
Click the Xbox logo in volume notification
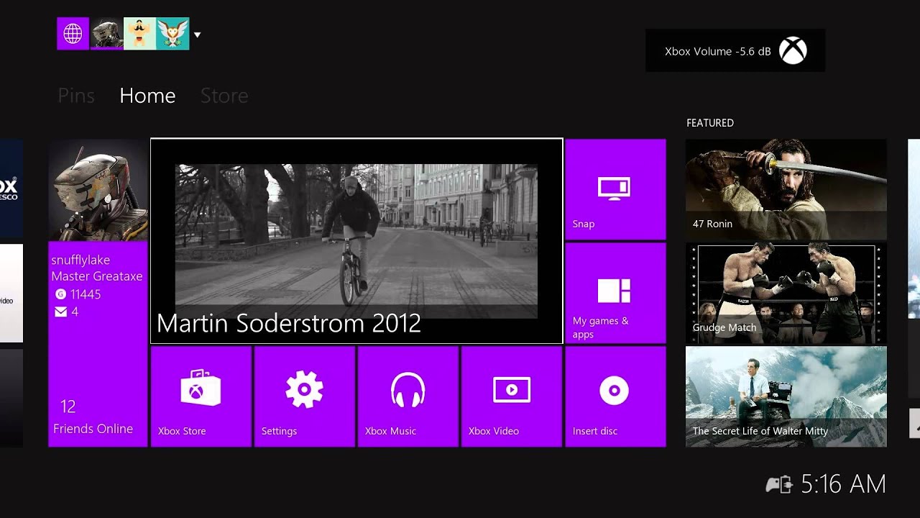pyautogui.click(x=793, y=51)
